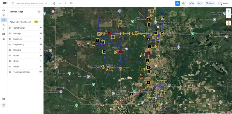This screenshot has height=114, width=232.
Task: Toggle visibility of Notes flags
Action: (10, 55)
